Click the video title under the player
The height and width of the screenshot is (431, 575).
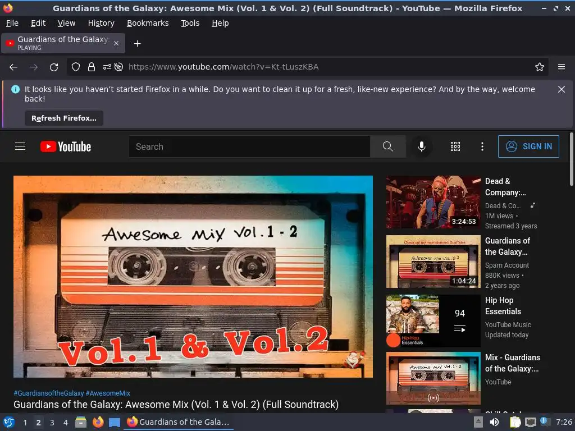click(176, 405)
